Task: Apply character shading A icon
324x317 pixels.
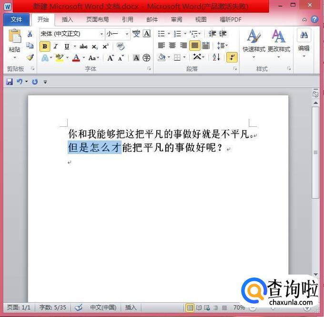Action: [x=136, y=58]
